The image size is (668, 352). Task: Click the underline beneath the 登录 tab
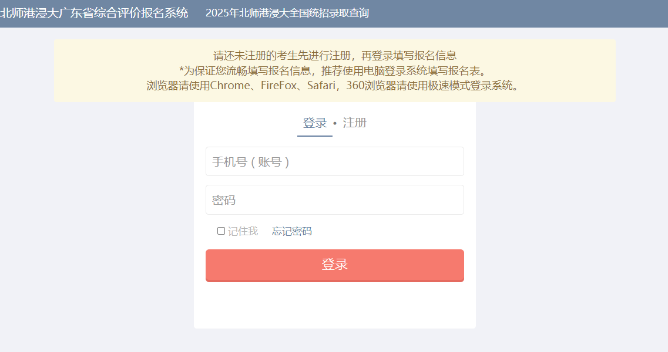(315, 136)
